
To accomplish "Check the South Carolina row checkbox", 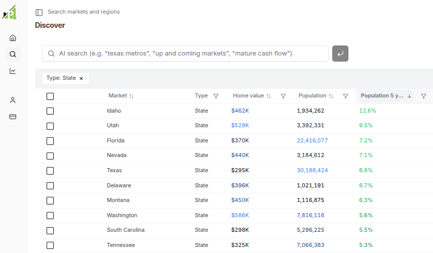I will coord(50,230).
